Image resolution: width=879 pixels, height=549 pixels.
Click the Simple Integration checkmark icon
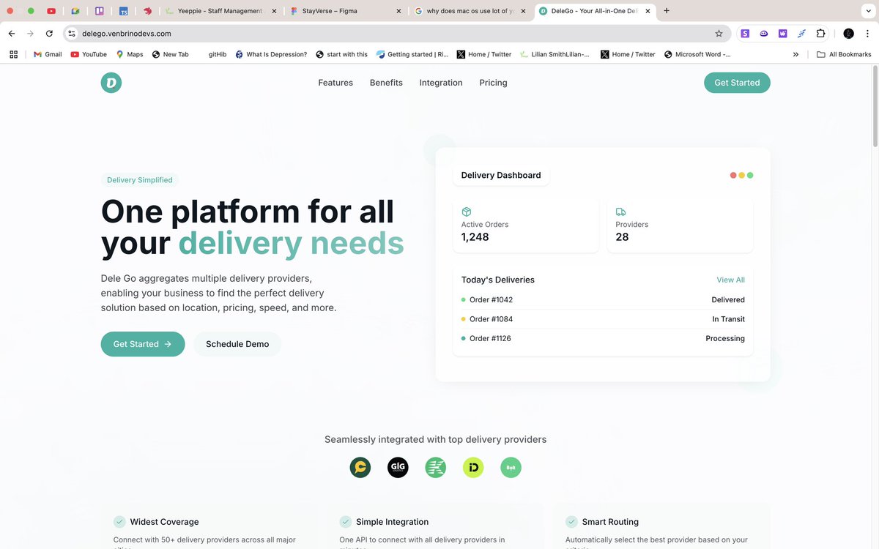[346, 522]
